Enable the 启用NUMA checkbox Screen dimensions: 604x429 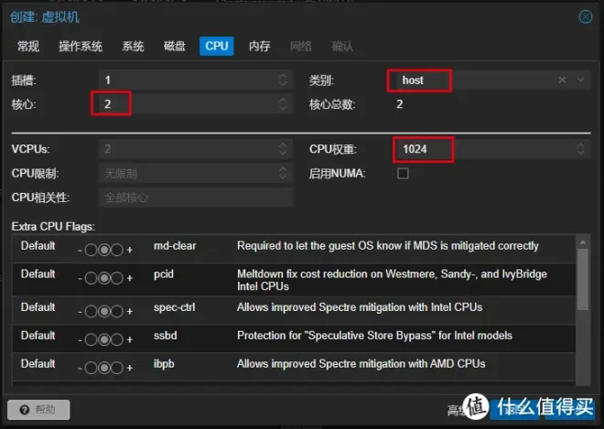pos(403,173)
